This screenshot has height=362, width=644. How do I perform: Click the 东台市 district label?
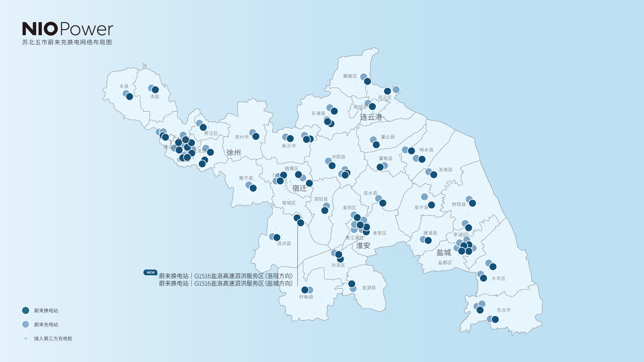[x=504, y=310]
